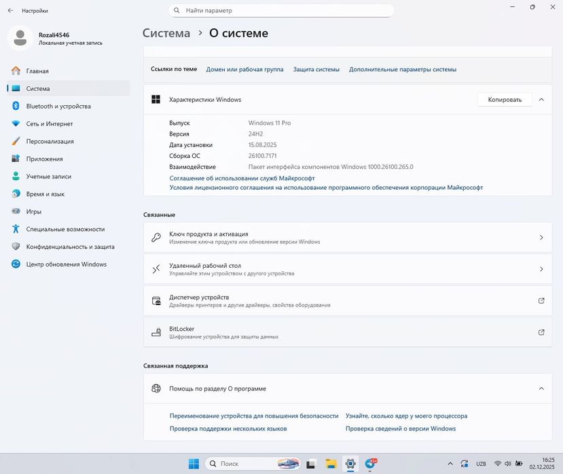Open Диспетчер устройств
563x474 pixels.
pos(348,300)
